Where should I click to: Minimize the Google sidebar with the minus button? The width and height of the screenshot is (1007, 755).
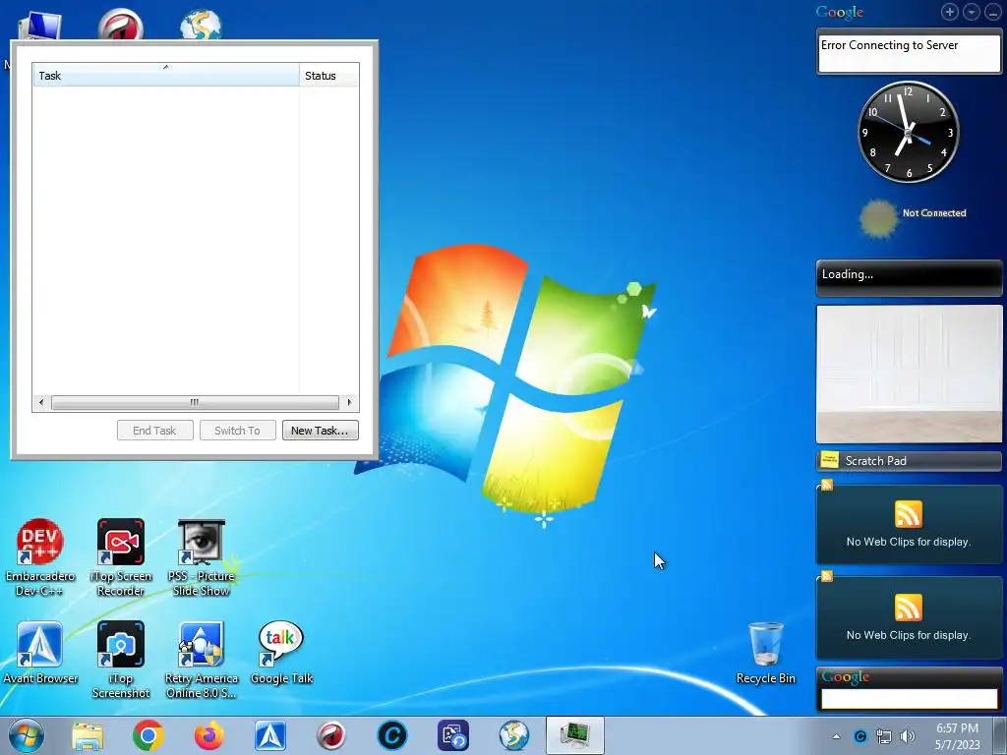992,12
